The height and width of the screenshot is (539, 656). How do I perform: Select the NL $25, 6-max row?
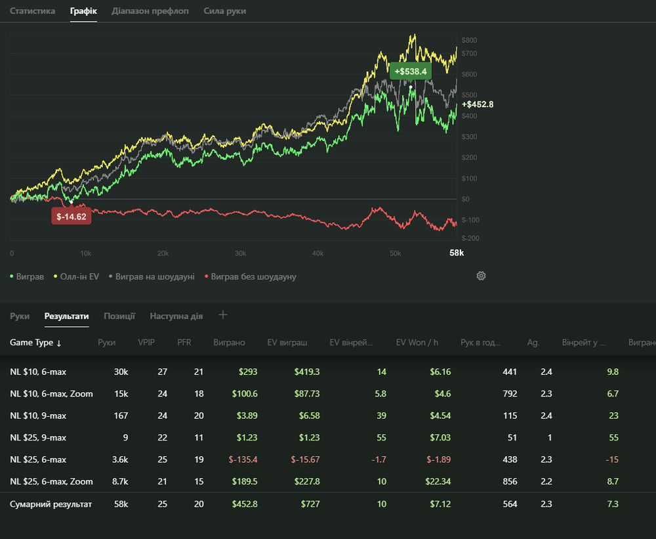click(38, 460)
